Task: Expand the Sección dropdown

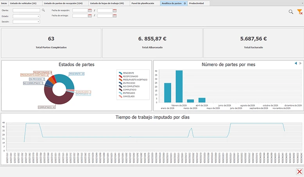Action: [38, 22]
